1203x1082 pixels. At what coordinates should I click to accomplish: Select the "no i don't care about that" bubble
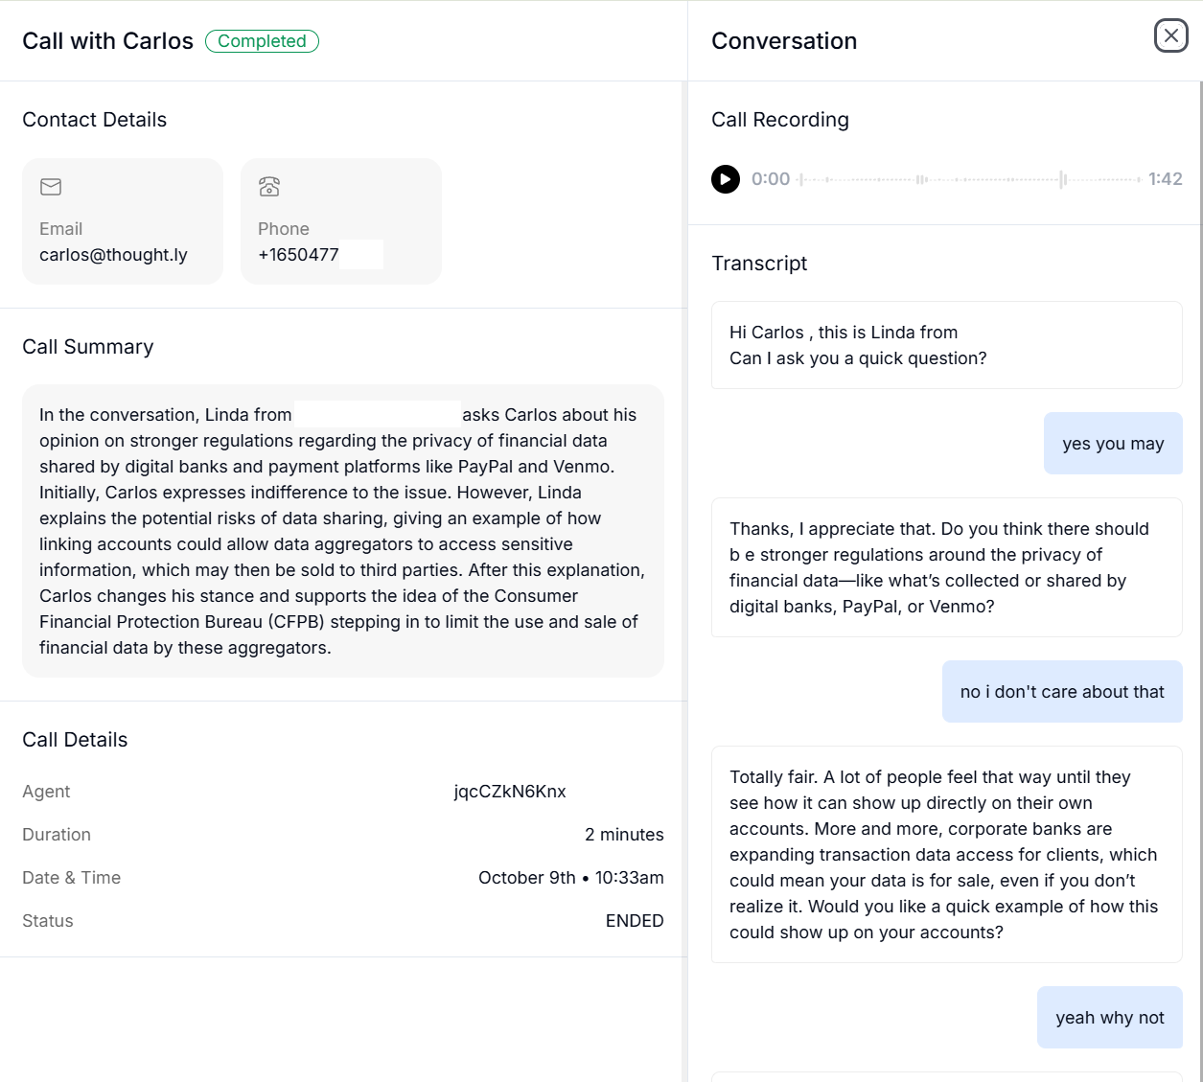coord(1062,692)
